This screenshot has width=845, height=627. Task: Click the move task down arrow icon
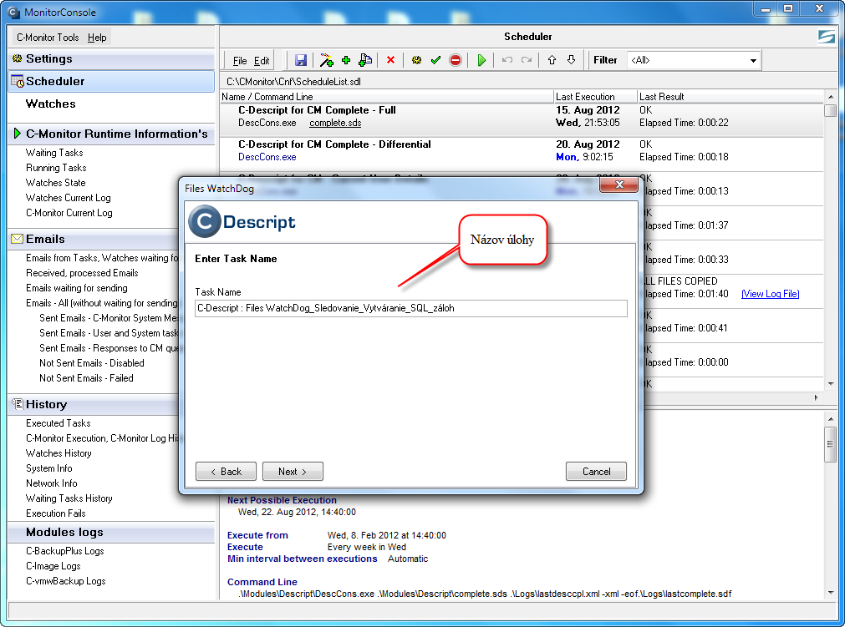[x=571, y=60]
